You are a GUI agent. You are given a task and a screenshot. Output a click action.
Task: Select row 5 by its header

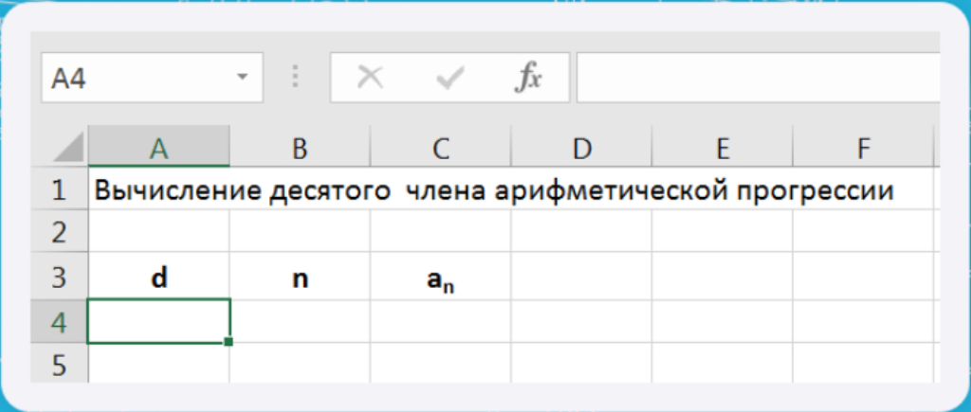[59, 365]
